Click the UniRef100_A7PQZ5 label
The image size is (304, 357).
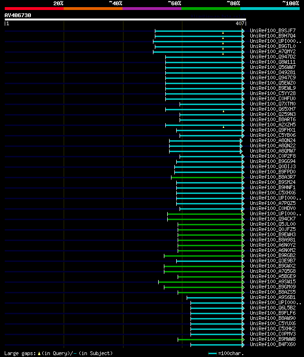point(273,203)
